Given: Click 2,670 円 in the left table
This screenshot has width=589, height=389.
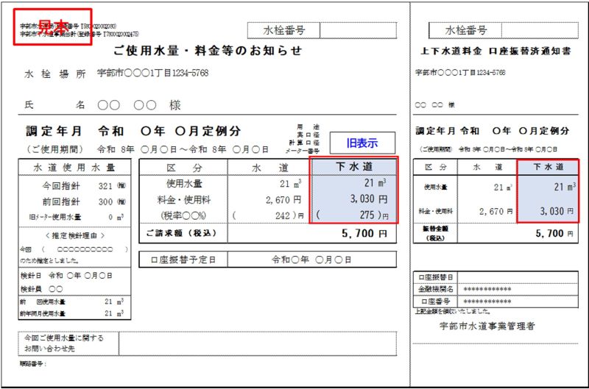Looking at the screenshot, I should coord(283,200).
